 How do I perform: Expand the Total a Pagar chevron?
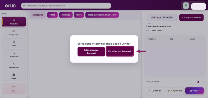[x=201, y=82]
